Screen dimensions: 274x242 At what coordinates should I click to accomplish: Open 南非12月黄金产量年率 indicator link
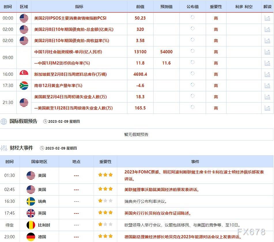point(58,86)
